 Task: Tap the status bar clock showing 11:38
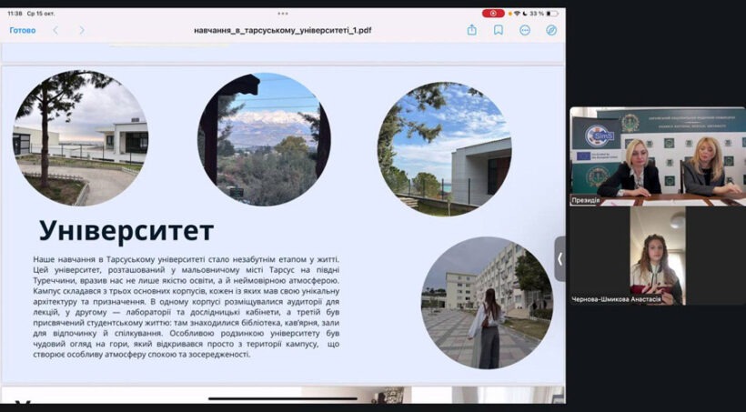point(15,14)
